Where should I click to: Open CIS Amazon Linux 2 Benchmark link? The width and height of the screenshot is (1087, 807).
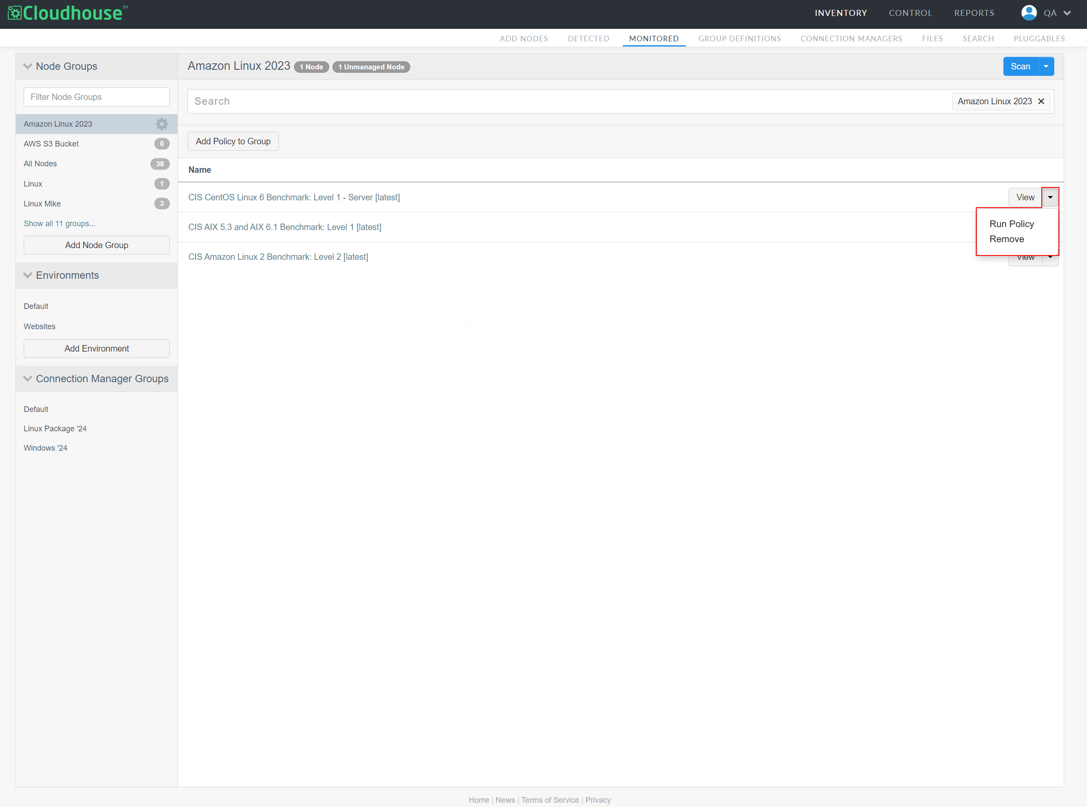pyautogui.click(x=278, y=257)
